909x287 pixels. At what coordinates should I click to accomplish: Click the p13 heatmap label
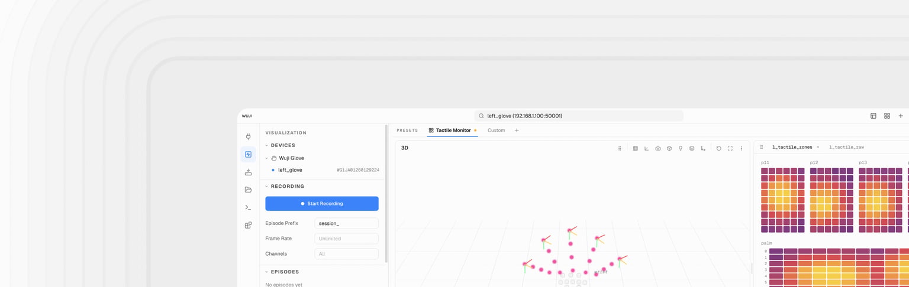(863, 162)
